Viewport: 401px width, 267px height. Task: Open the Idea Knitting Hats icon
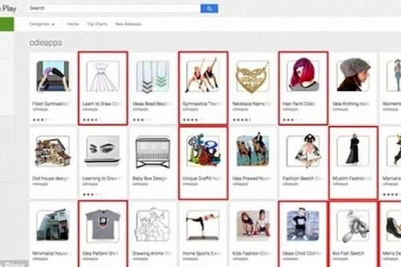[x=353, y=75]
